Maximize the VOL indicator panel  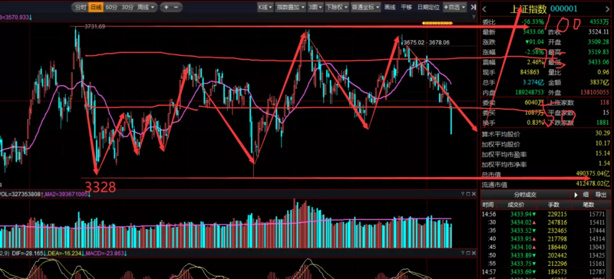467,194
